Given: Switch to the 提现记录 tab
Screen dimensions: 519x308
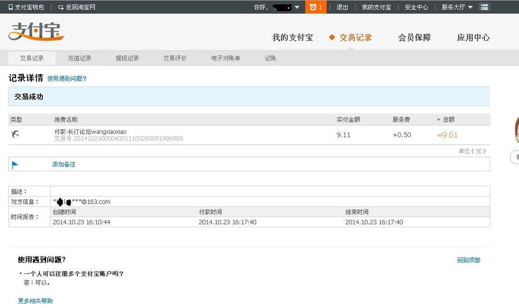Looking at the screenshot, I should click(127, 58).
